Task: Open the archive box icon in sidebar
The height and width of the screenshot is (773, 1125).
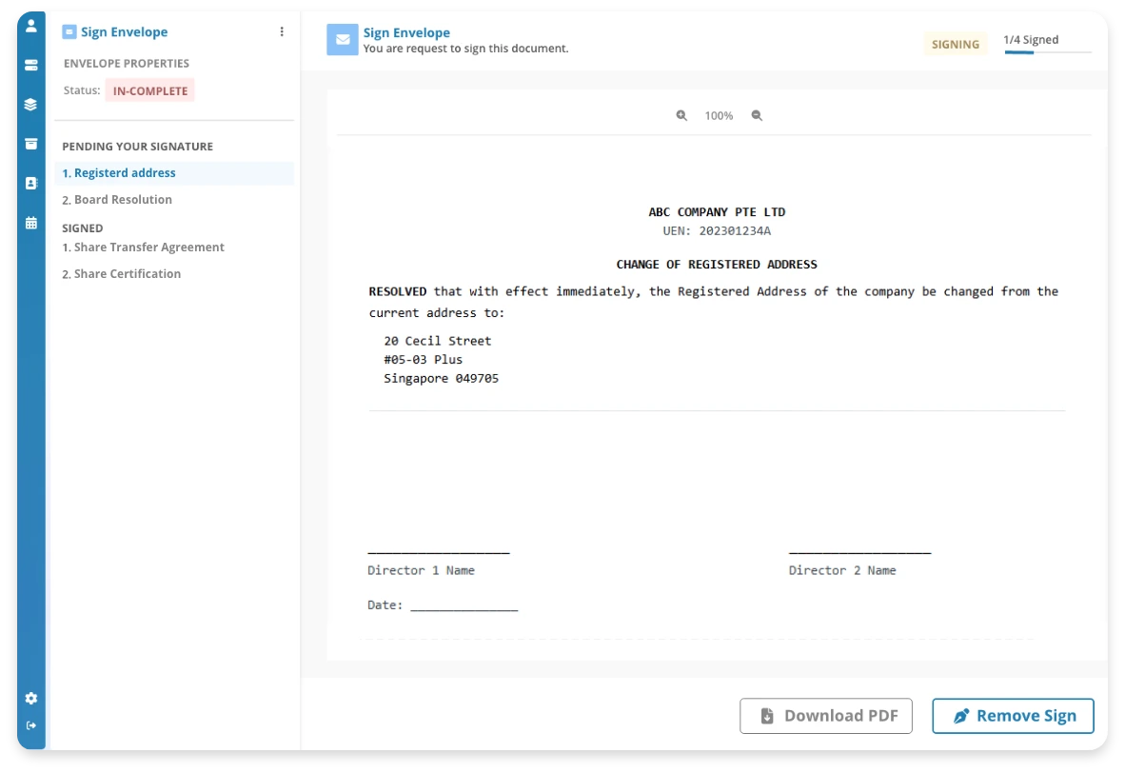Action: 30,144
